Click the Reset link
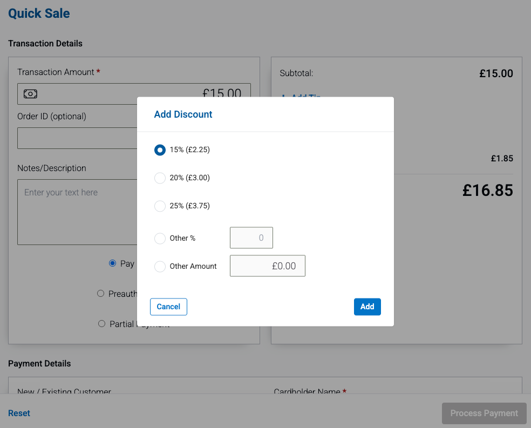 (19, 413)
